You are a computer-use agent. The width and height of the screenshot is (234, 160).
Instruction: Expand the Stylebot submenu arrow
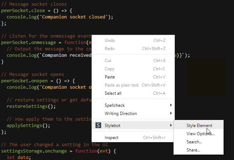tap(171, 125)
